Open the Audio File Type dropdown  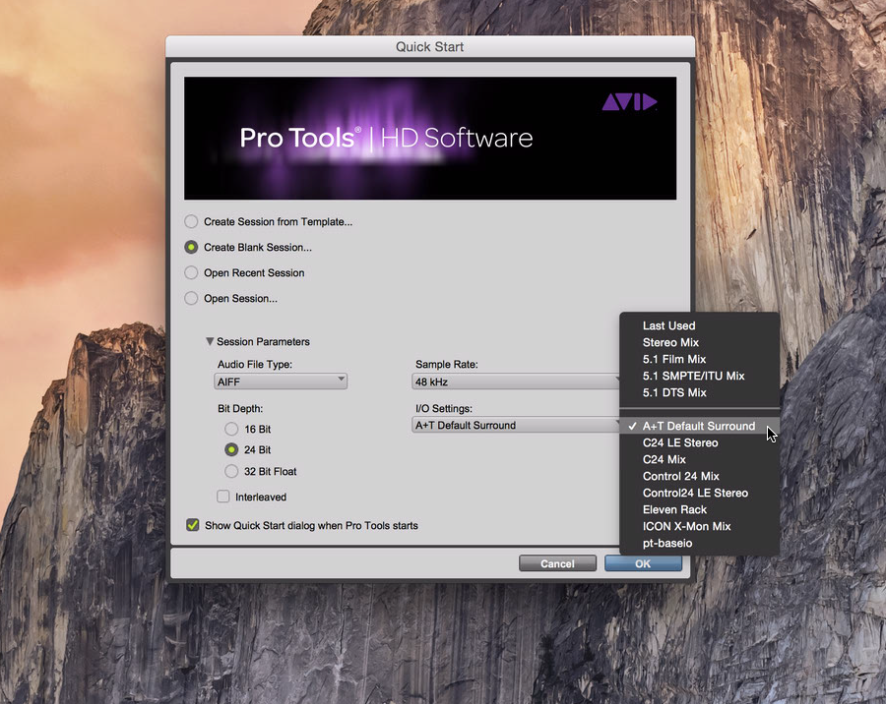(x=281, y=381)
